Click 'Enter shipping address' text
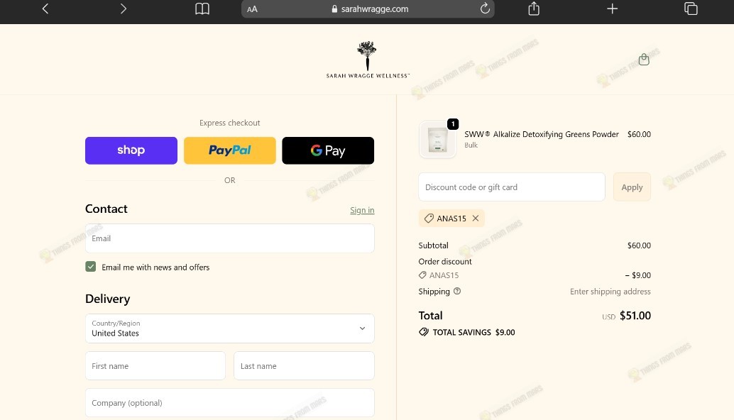Screen dimensions: 734x420 [x=610, y=292]
